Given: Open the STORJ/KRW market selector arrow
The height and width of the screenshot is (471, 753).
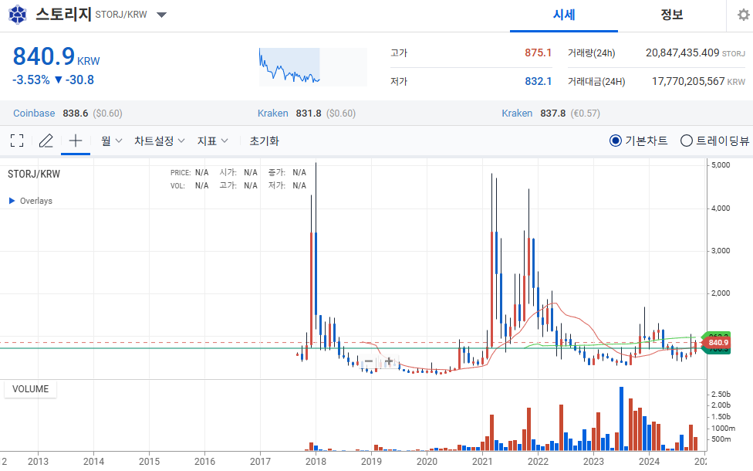Looking at the screenshot, I should click(x=162, y=15).
